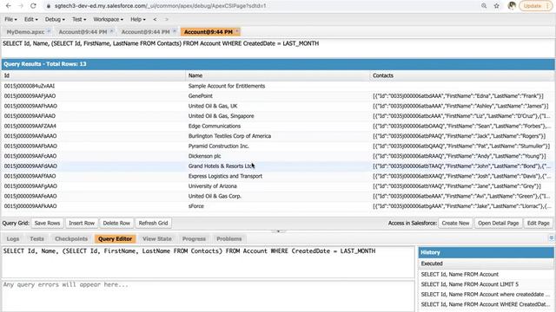Open the Test menu
556x312 pixels.
[79, 19]
